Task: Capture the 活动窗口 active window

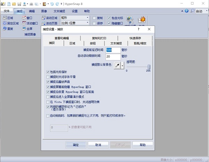Action: coord(30,23)
